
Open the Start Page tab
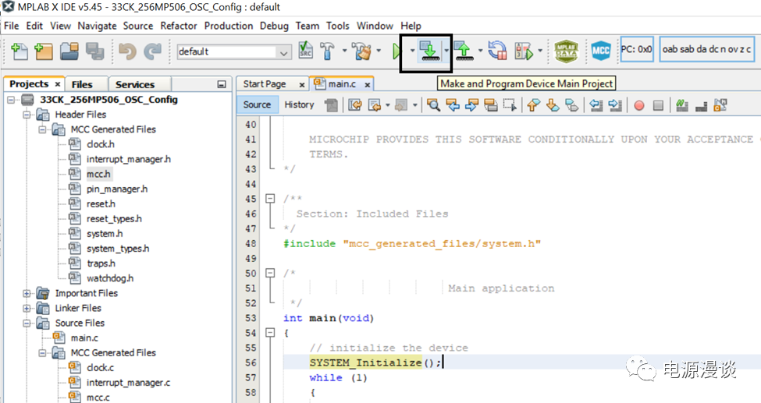pyautogui.click(x=265, y=84)
